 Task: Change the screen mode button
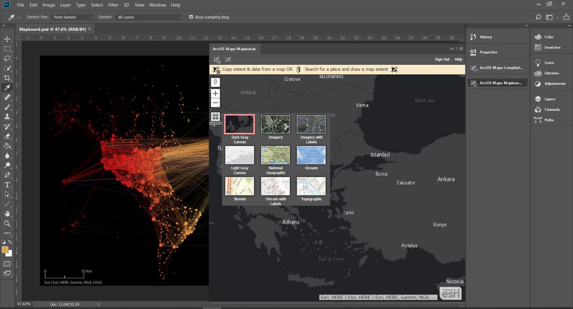tap(7, 274)
